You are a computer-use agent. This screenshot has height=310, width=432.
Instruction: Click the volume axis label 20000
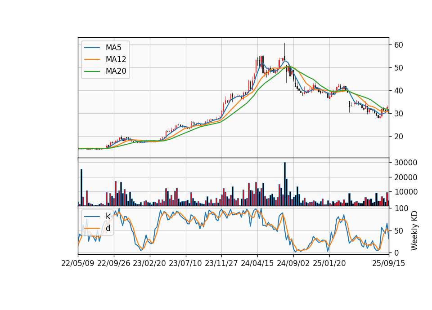coord(405,177)
